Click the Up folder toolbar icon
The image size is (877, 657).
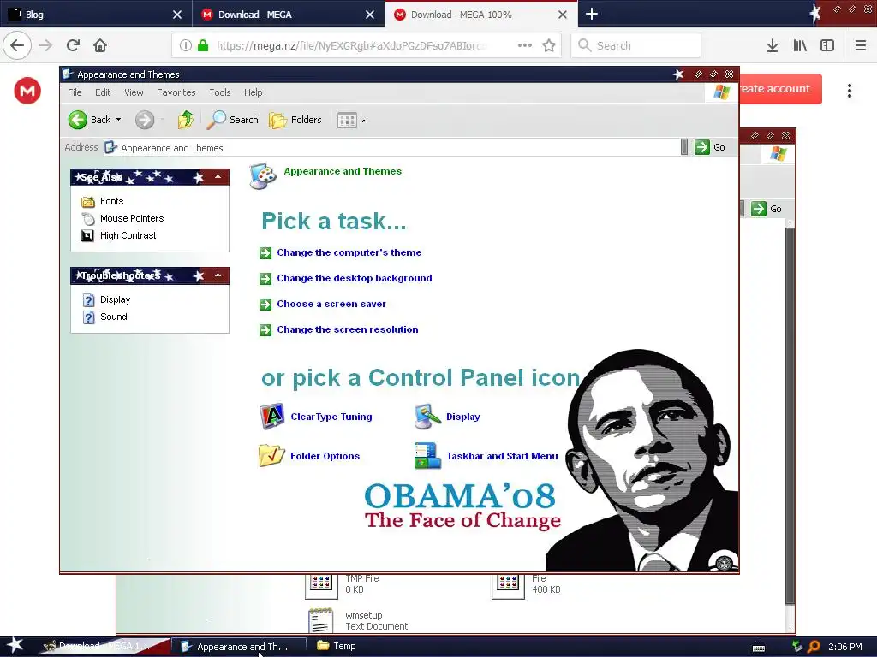pyautogui.click(x=186, y=120)
